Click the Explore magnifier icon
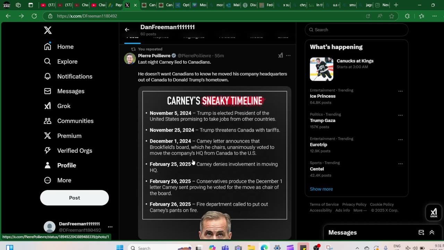The image size is (444, 250). tap(48, 61)
